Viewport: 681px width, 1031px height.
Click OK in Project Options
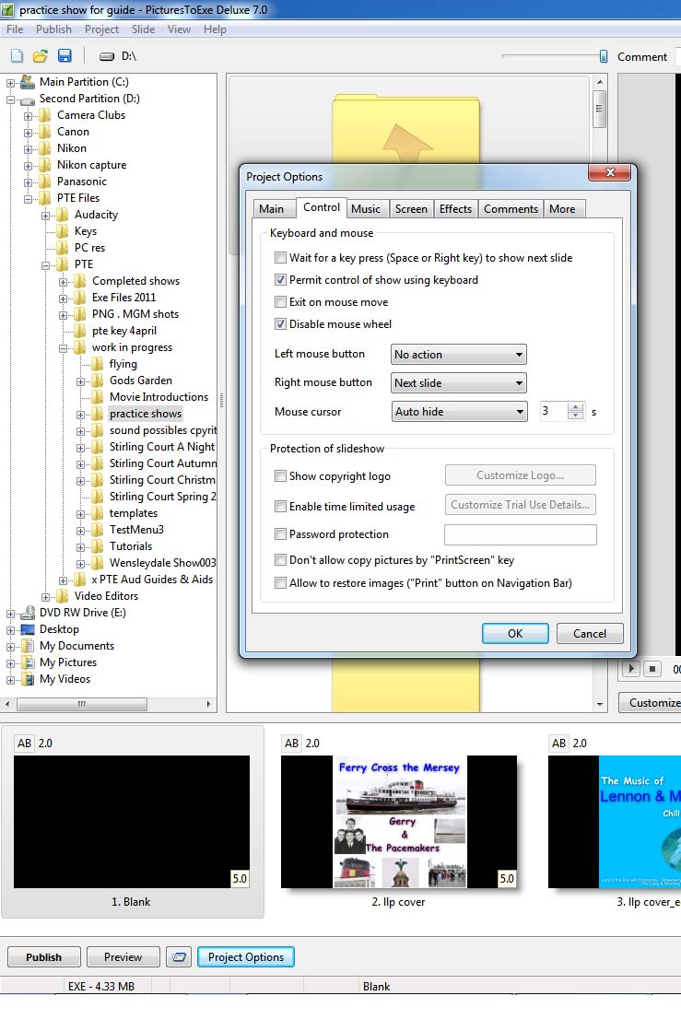point(515,634)
